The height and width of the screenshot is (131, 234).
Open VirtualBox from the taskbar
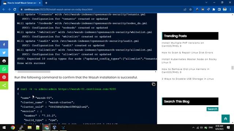pyautogui.click(x=54, y=127)
